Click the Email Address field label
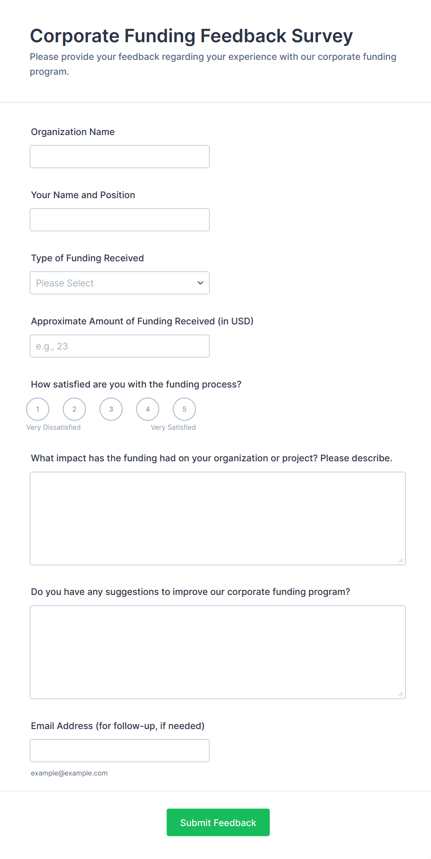This screenshot has height=859, width=431. click(x=118, y=726)
